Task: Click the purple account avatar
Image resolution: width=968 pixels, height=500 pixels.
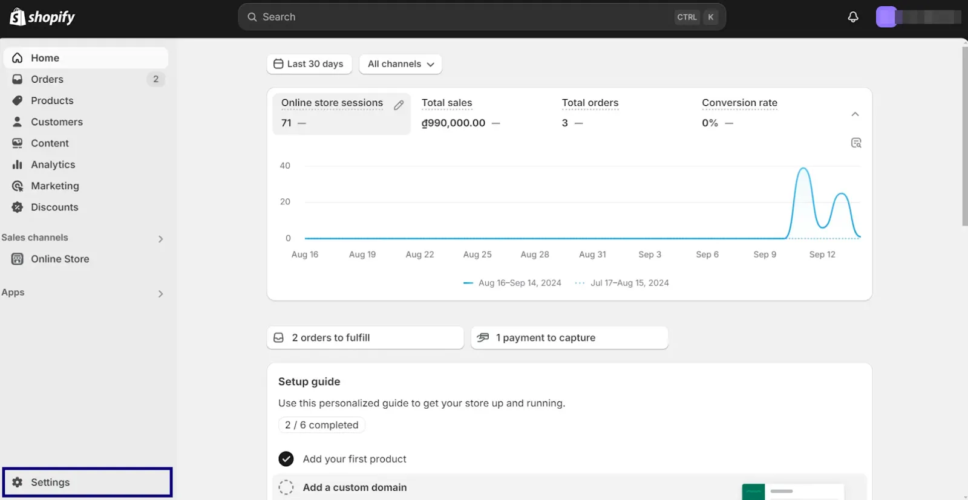Action: tap(886, 17)
